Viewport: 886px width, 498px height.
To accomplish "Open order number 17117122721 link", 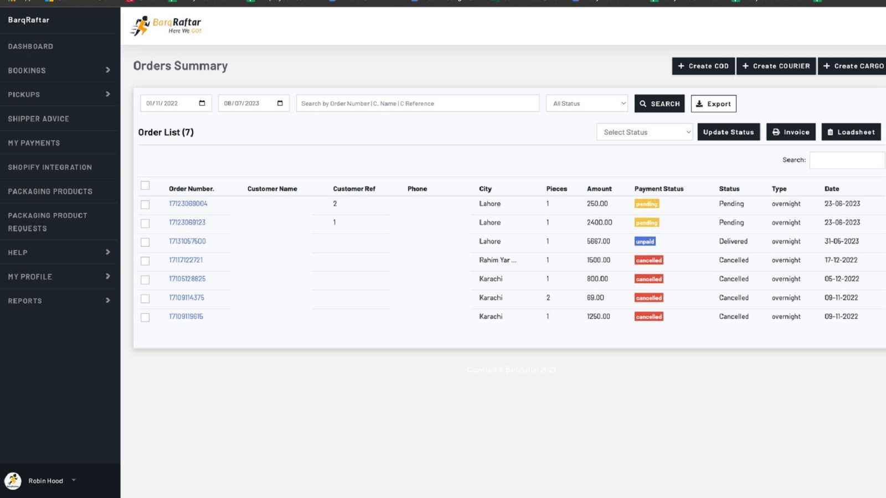I will pyautogui.click(x=186, y=260).
